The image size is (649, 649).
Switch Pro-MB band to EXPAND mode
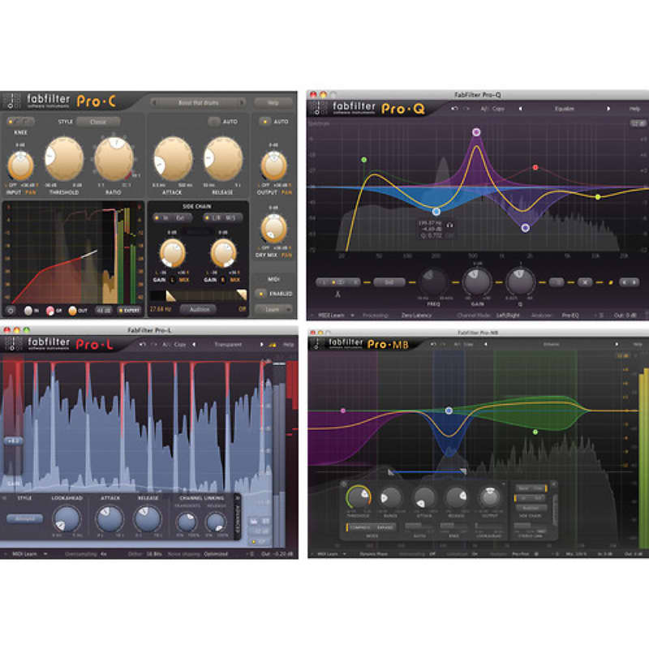click(x=384, y=527)
